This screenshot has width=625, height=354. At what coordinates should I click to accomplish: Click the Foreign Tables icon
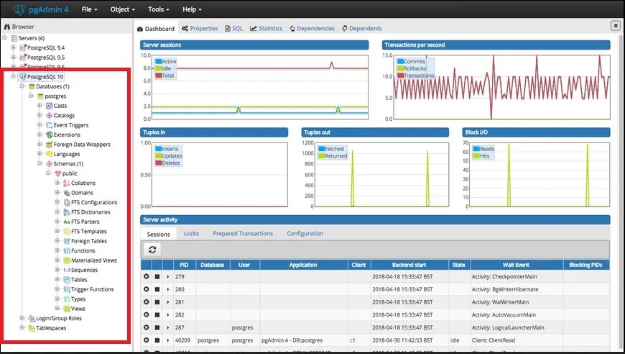pyautogui.click(x=67, y=241)
